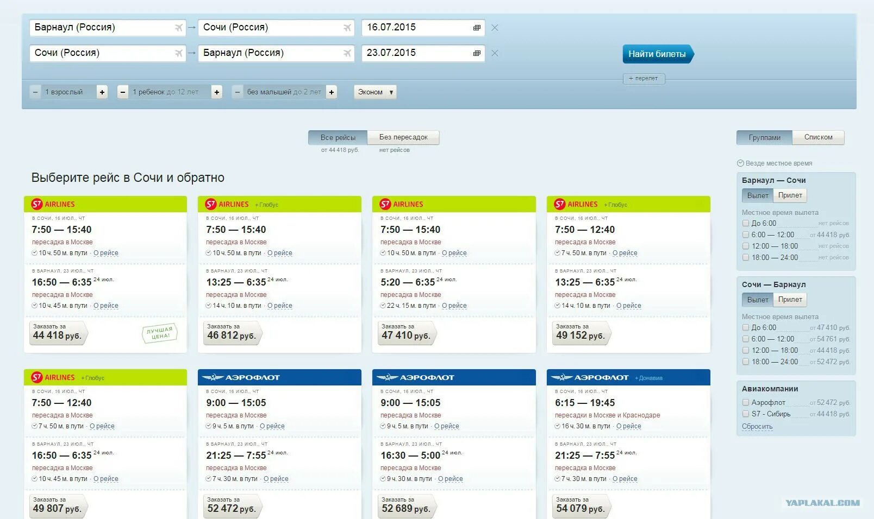
Task: Select Прилет tab under Барнаул — Сочи
Action: tap(790, 195)
